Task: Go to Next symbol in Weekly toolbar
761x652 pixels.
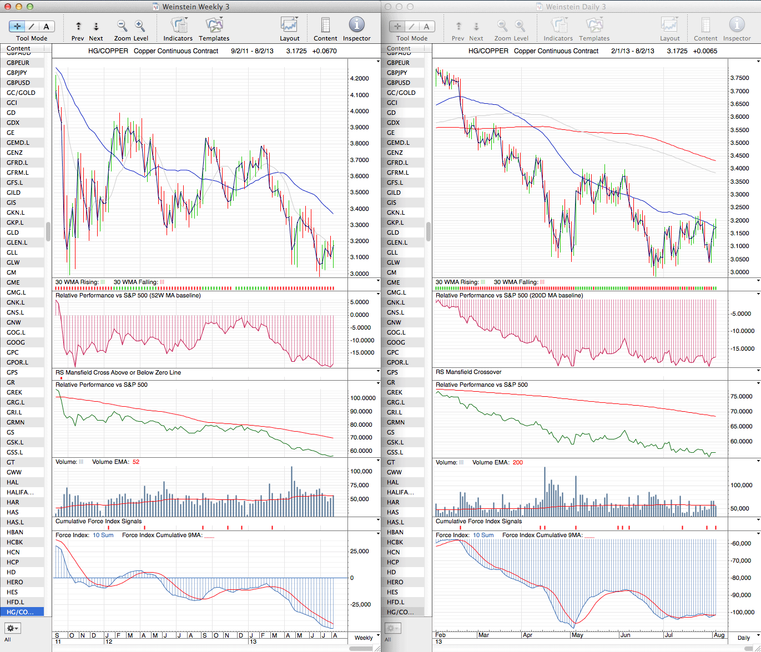Action: (x=96, y=26)
